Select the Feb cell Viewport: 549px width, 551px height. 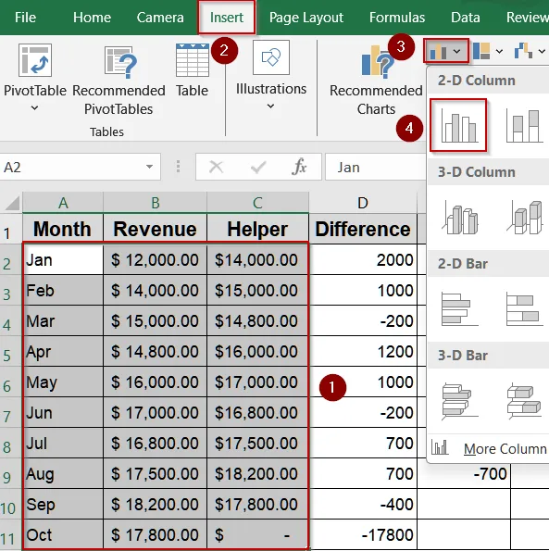click(63, 290)
